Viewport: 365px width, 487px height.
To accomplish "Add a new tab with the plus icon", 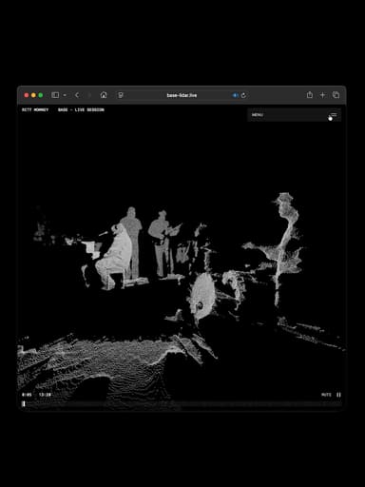I will tap(322, 95).
